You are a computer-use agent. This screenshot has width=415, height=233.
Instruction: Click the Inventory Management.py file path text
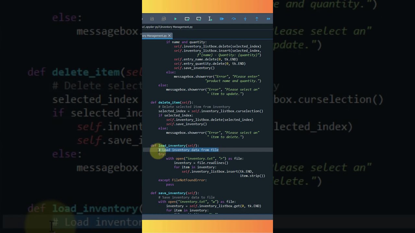tap(167, 27)
